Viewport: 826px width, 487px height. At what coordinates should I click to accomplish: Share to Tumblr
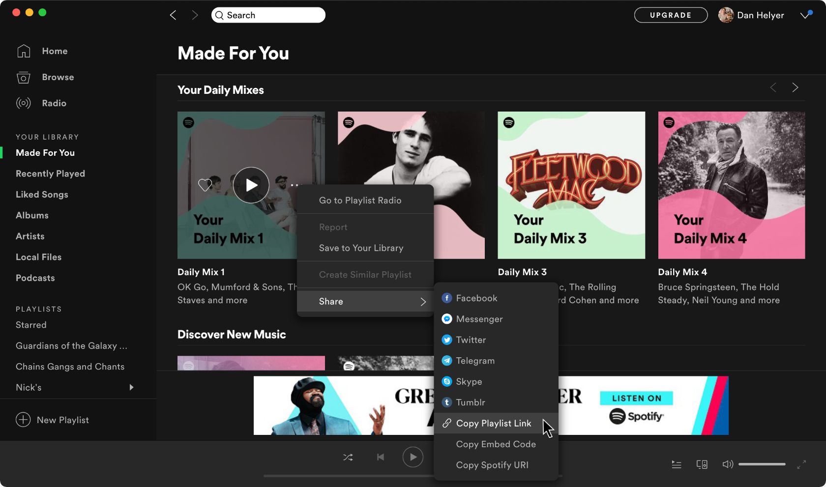pyautogui.click(x=496, y=402)
